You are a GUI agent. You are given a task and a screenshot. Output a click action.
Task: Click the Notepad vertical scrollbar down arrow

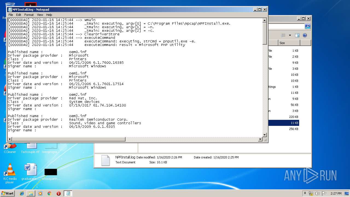pos(264,135)
